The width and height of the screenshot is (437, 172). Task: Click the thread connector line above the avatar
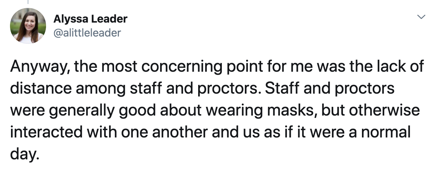[28, 2]
